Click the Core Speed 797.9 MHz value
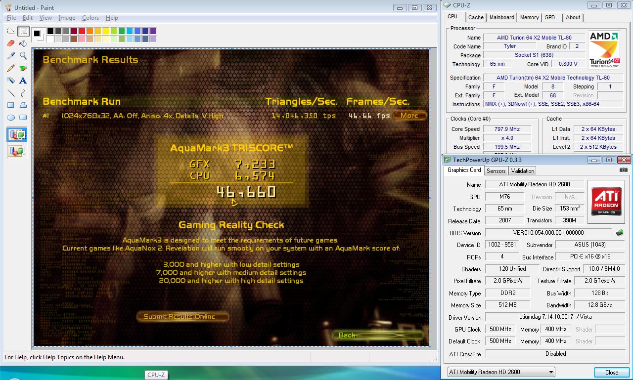The image size is (633, 380). click(507, 129)
